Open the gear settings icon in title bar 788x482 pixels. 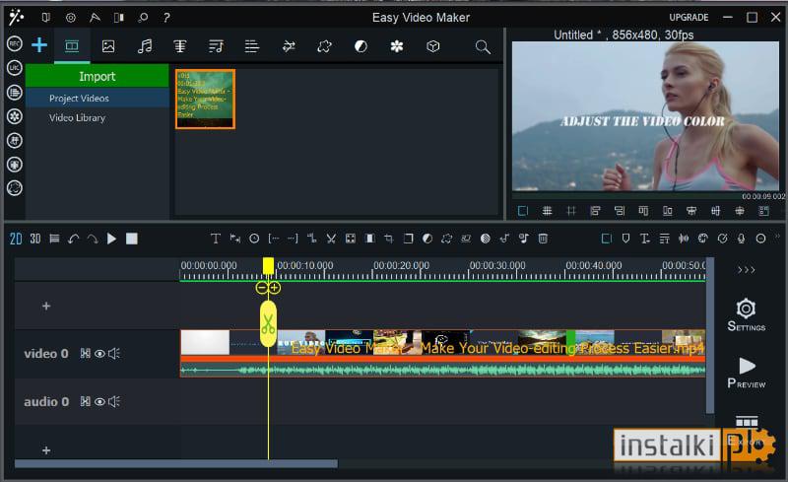coord(71,18)
